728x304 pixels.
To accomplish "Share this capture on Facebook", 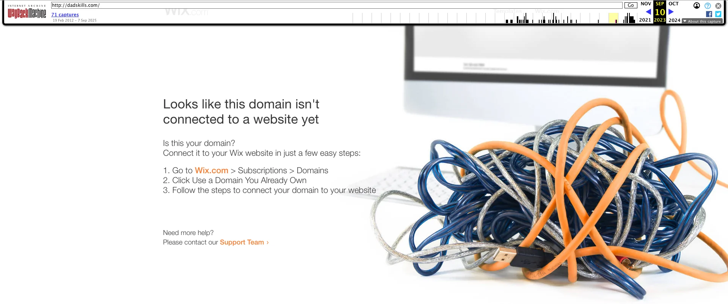I will click(709, 14).
